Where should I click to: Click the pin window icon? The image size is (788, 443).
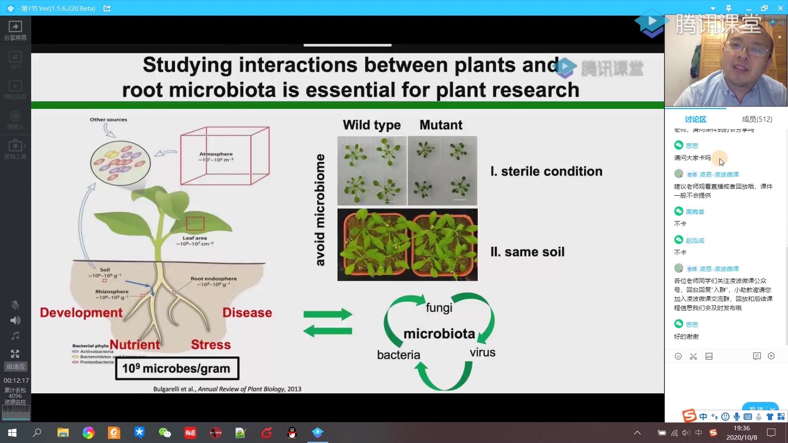click(x=728, y=8)
